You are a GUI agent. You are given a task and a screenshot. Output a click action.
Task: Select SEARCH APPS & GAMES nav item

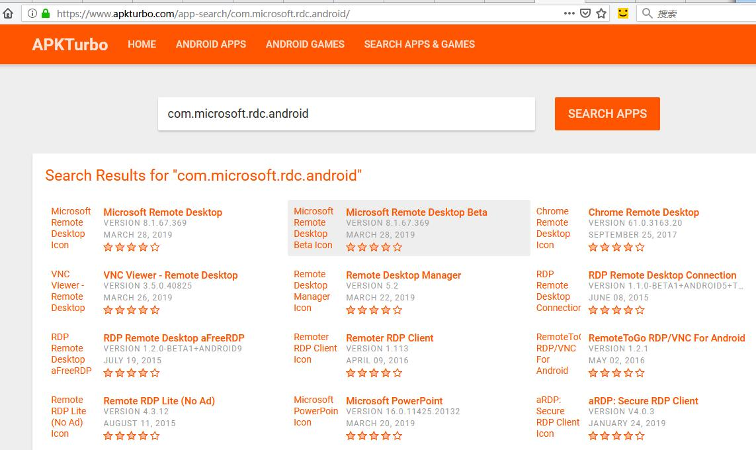point(419,44)
